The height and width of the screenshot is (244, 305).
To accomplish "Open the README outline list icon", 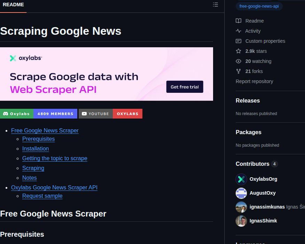I will tap(215, 5).
